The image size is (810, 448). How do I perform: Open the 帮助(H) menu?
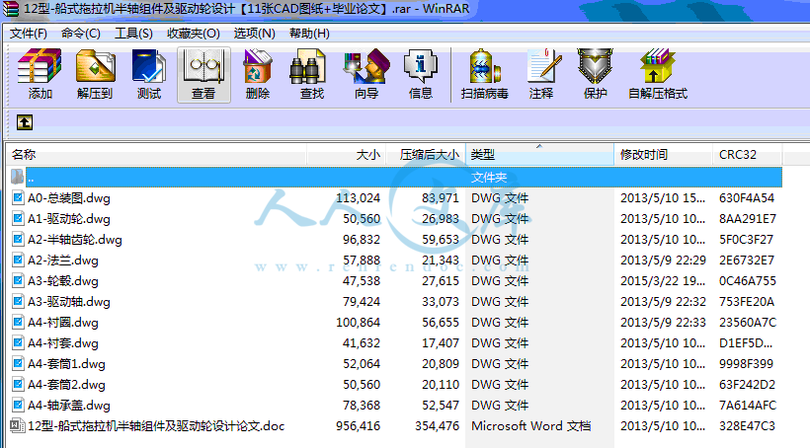[x=309, y=33]
